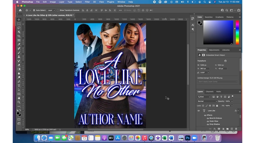Hide the Bevel & Emboss effect
Image resolution: width=255 pixels, height=143 pixels.
pyautogui.click(x=208, y=118)
